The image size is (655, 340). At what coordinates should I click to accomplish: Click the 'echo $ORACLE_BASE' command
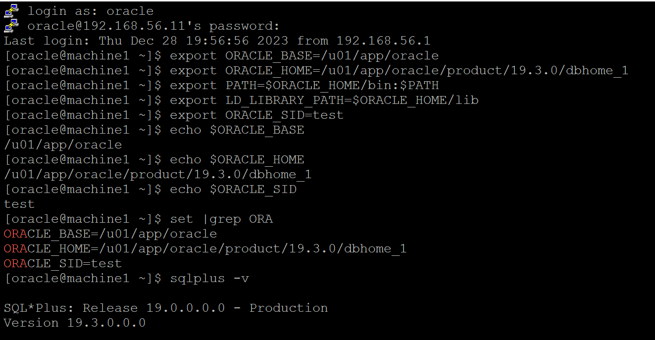coord(237,130)
